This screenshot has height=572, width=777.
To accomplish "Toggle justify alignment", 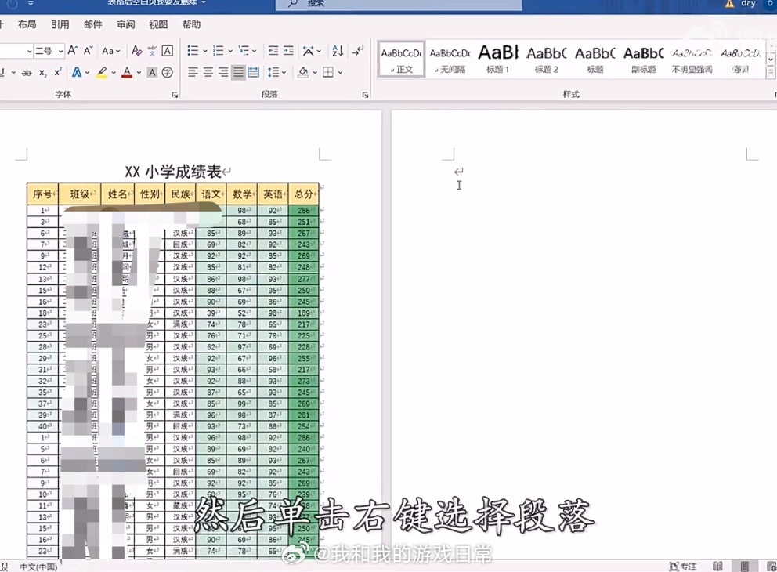I will tap(238, 72).
